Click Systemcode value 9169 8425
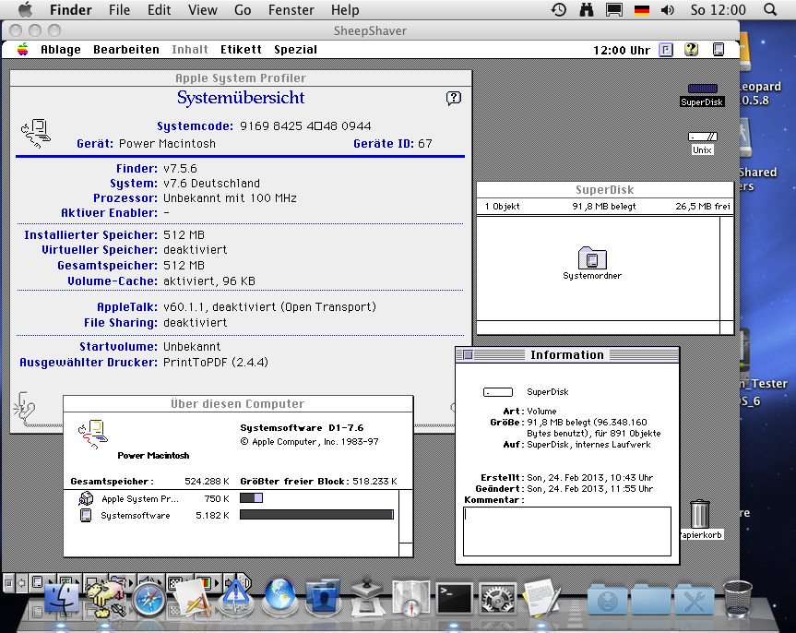The height and width of the screenshot is (633, 796). 305,126
